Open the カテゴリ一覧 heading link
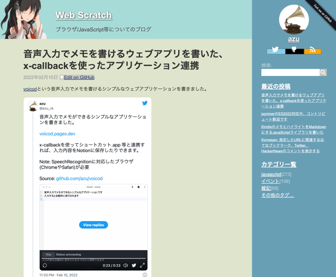336x277 pixels. click(279, 165)
